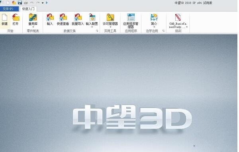Select the 批量导入 batch import icon
This screenshot has height=152, width=239.
[78, 17]
